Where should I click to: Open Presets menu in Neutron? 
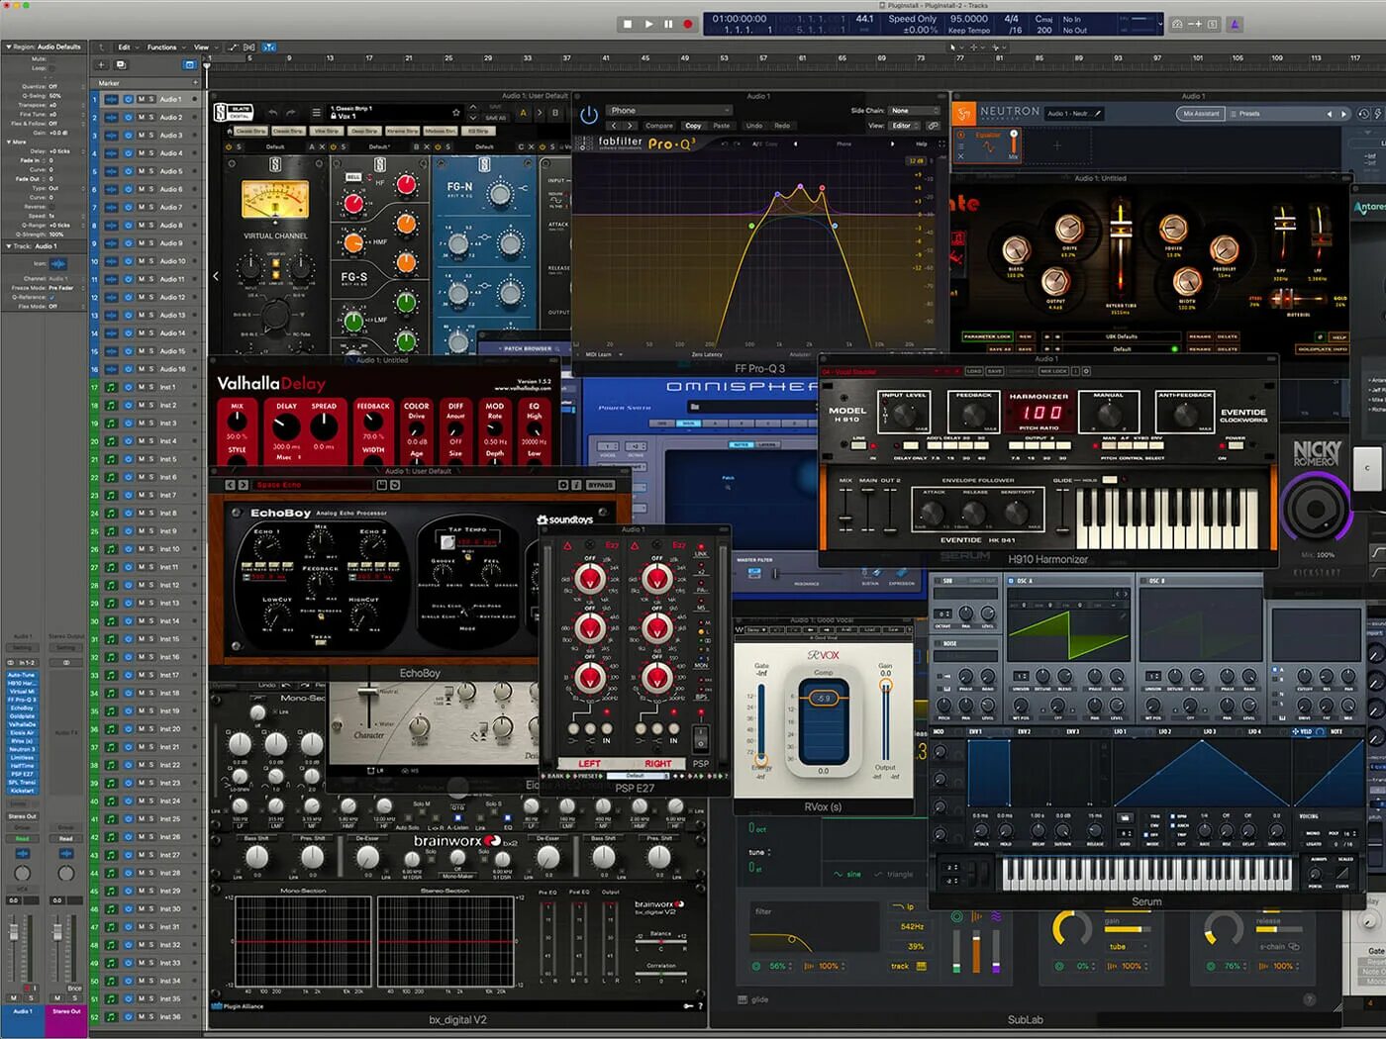click(x=1248, y=114)
